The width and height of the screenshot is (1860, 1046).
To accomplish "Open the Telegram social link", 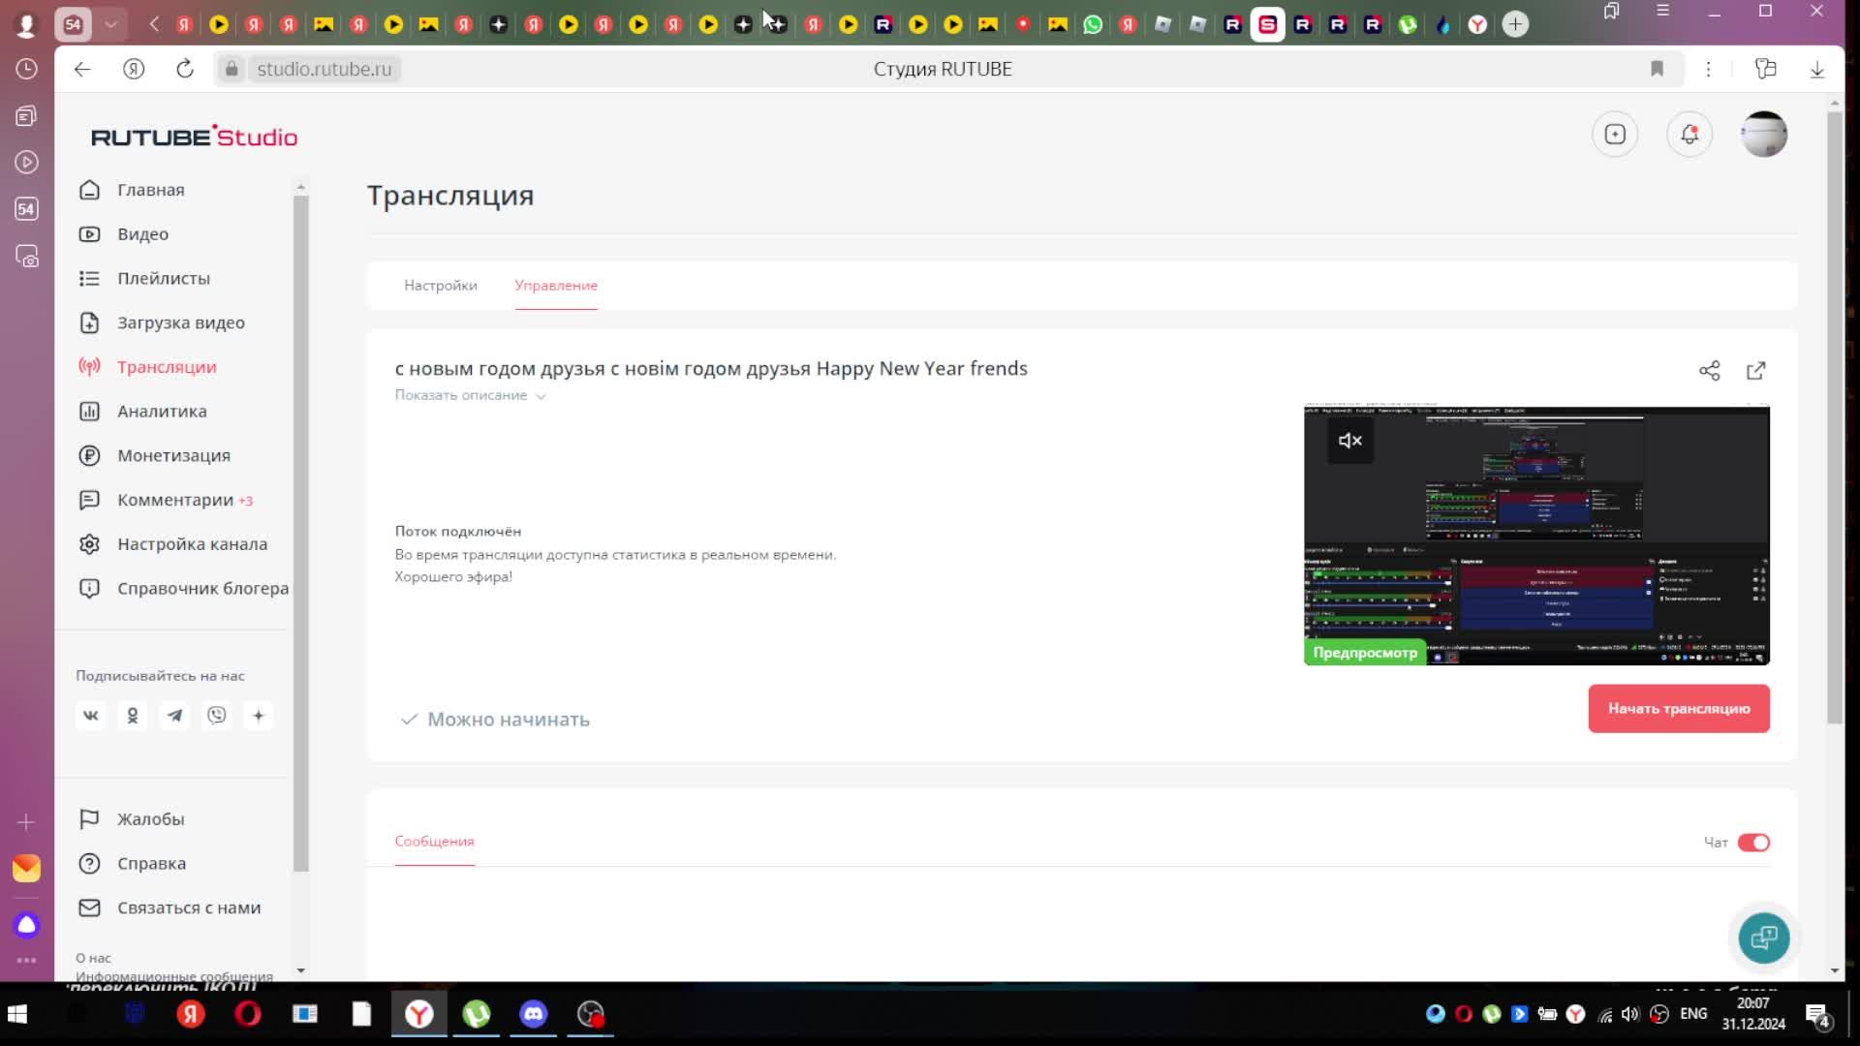I will click(x=174, y=716).
